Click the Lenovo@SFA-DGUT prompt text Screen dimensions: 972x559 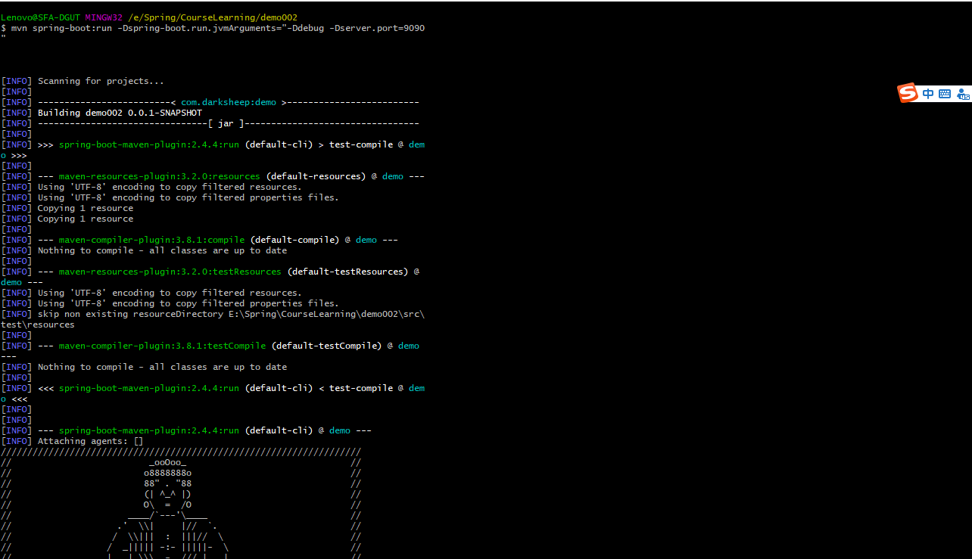pos(40,17)
